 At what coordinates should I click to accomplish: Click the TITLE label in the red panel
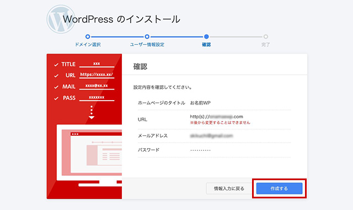click(x=68, y=64)
